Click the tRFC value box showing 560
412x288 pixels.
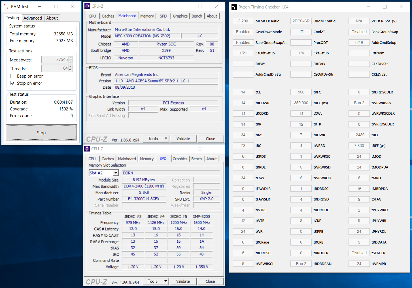pos(301,92)
